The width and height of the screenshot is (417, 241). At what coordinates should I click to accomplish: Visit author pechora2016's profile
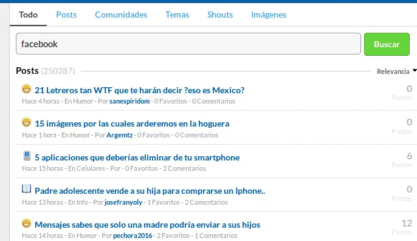(133, 236)
